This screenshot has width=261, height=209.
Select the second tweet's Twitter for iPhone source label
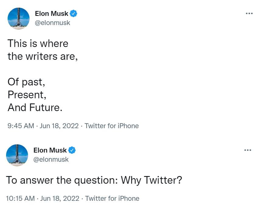(x=112, y=198)
